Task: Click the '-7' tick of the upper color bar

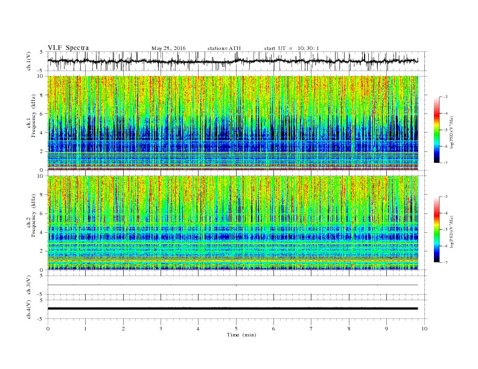Action: [x=445, y=163]
